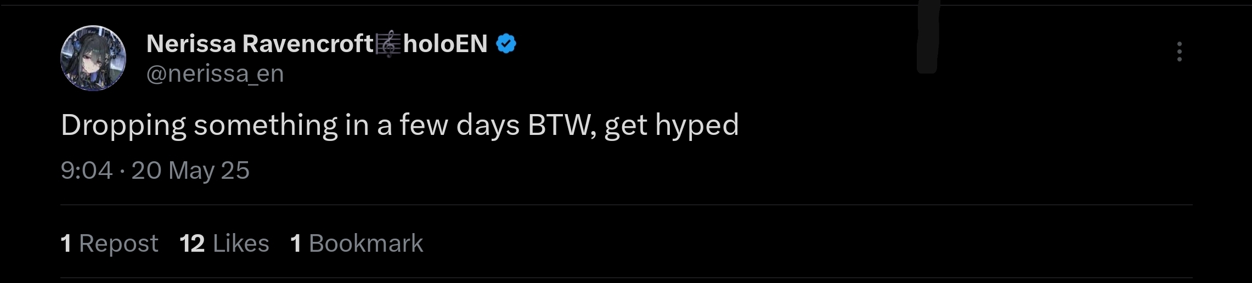Viewport: 1252px width, 283px height.
Task: Open the @nerissa_en handle link
Action: click(x=215, y=73)
